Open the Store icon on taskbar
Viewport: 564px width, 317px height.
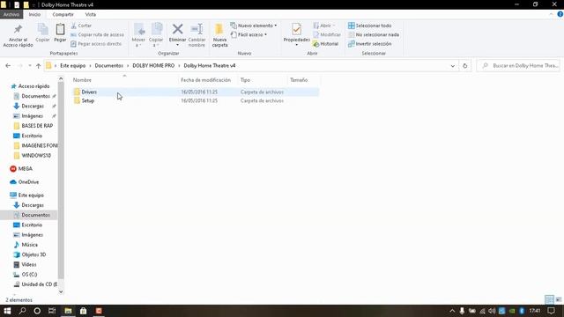coord(83,311)
